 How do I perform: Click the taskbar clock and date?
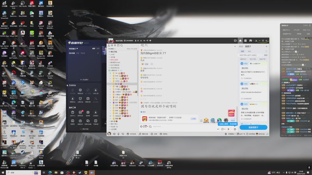pyautogui.click(x=301, y=173)
